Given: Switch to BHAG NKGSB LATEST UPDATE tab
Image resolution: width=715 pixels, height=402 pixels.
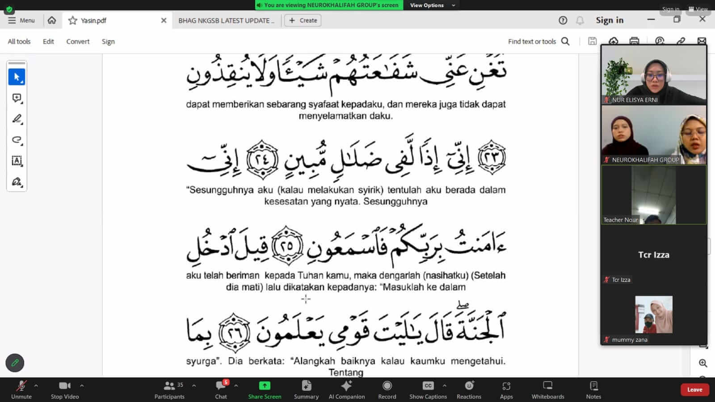Looking at the screenshot, I should tap(226, 21).
